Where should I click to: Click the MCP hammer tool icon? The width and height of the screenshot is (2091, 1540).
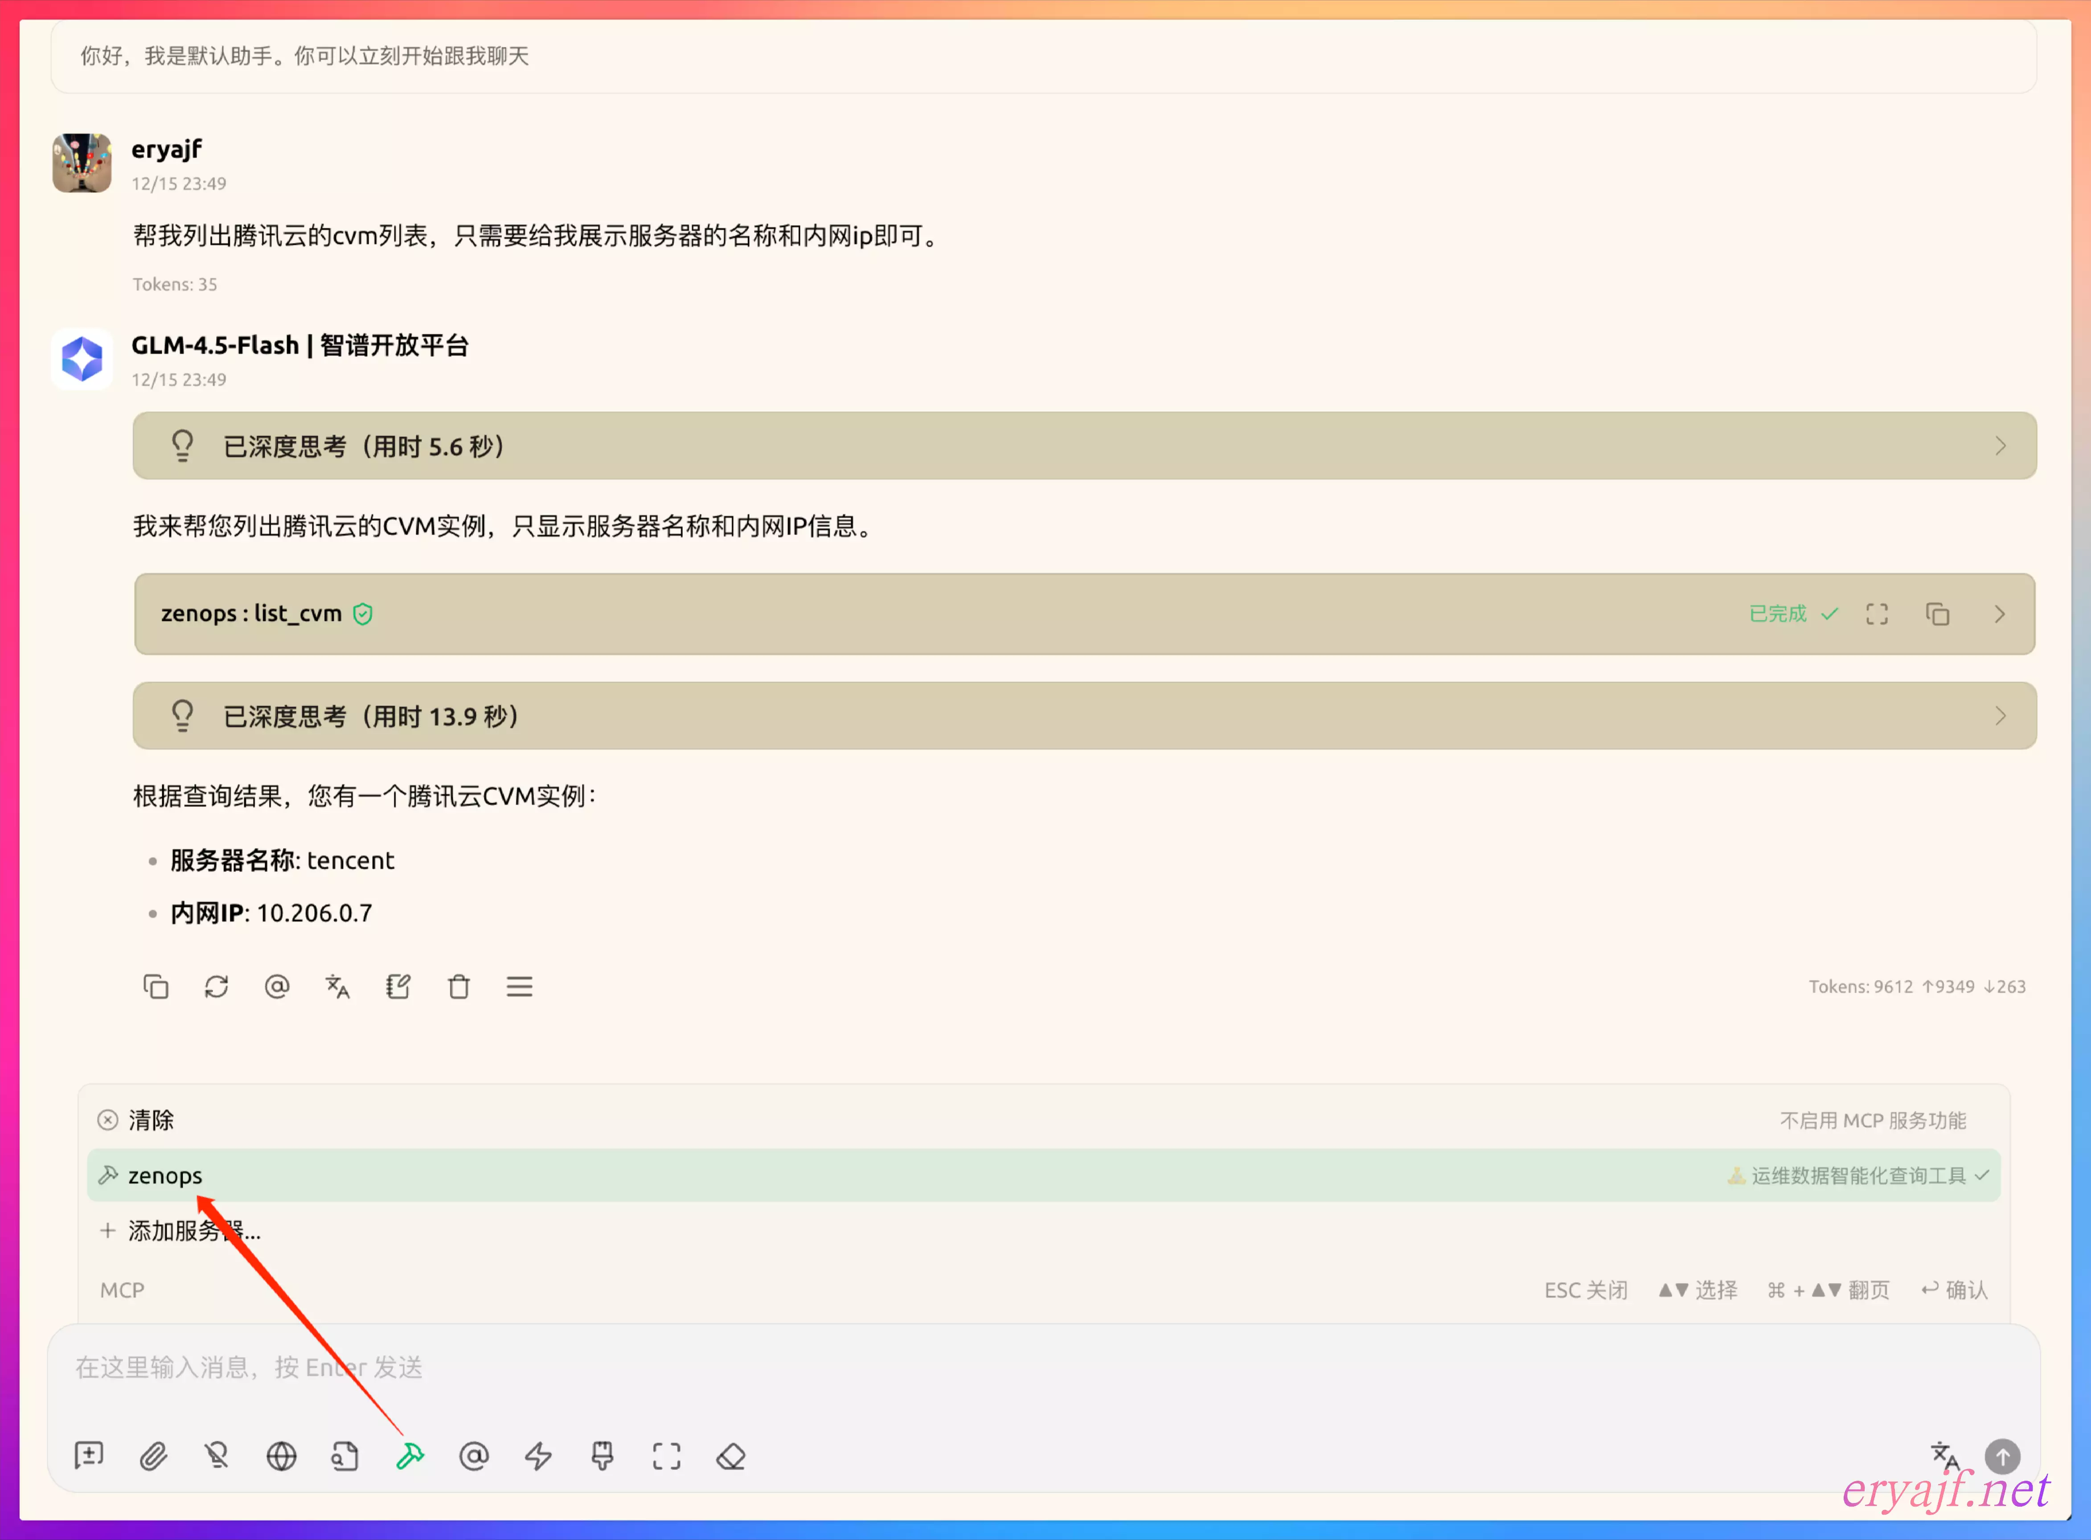pos(409,1455)
